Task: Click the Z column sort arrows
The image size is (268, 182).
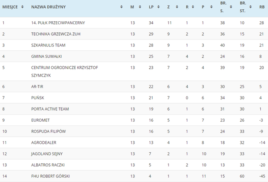Action: 177,7
